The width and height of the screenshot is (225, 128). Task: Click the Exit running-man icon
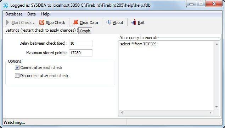point(134,22)
